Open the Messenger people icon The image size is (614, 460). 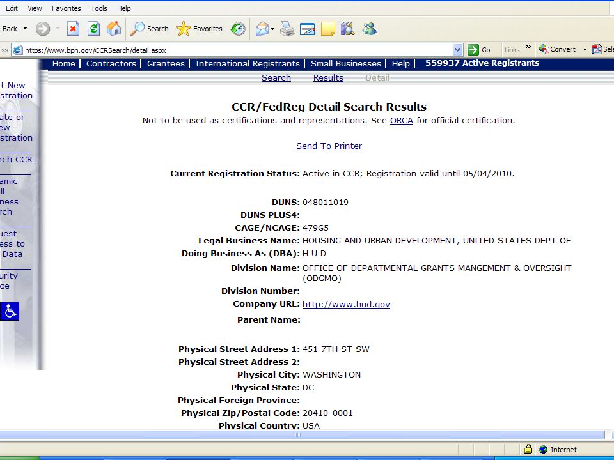[x=369, y=29]
